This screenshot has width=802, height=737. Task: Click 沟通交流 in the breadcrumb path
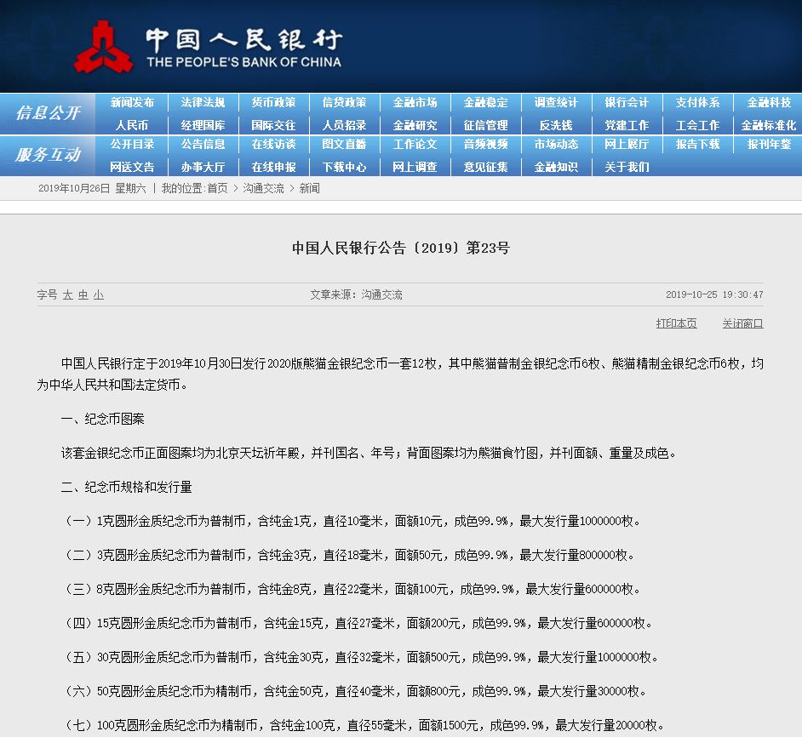tap(263, 188)
